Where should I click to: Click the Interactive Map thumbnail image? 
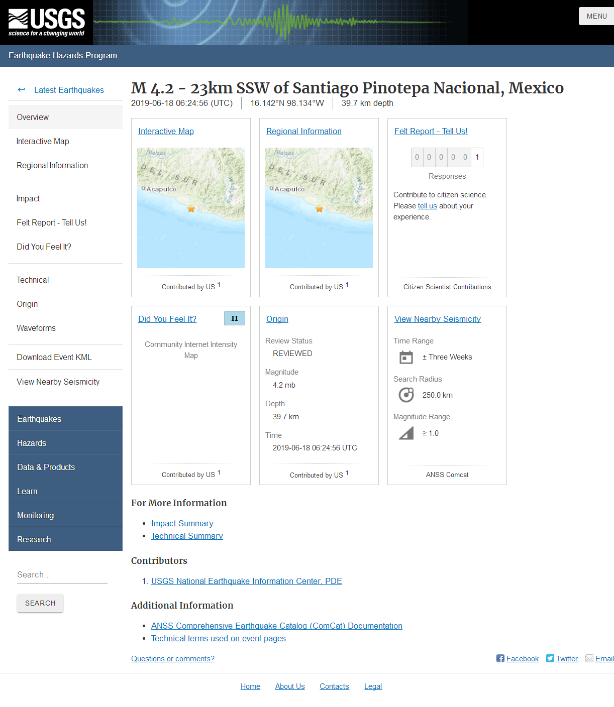pyautogui.click(x=191, y=208)
